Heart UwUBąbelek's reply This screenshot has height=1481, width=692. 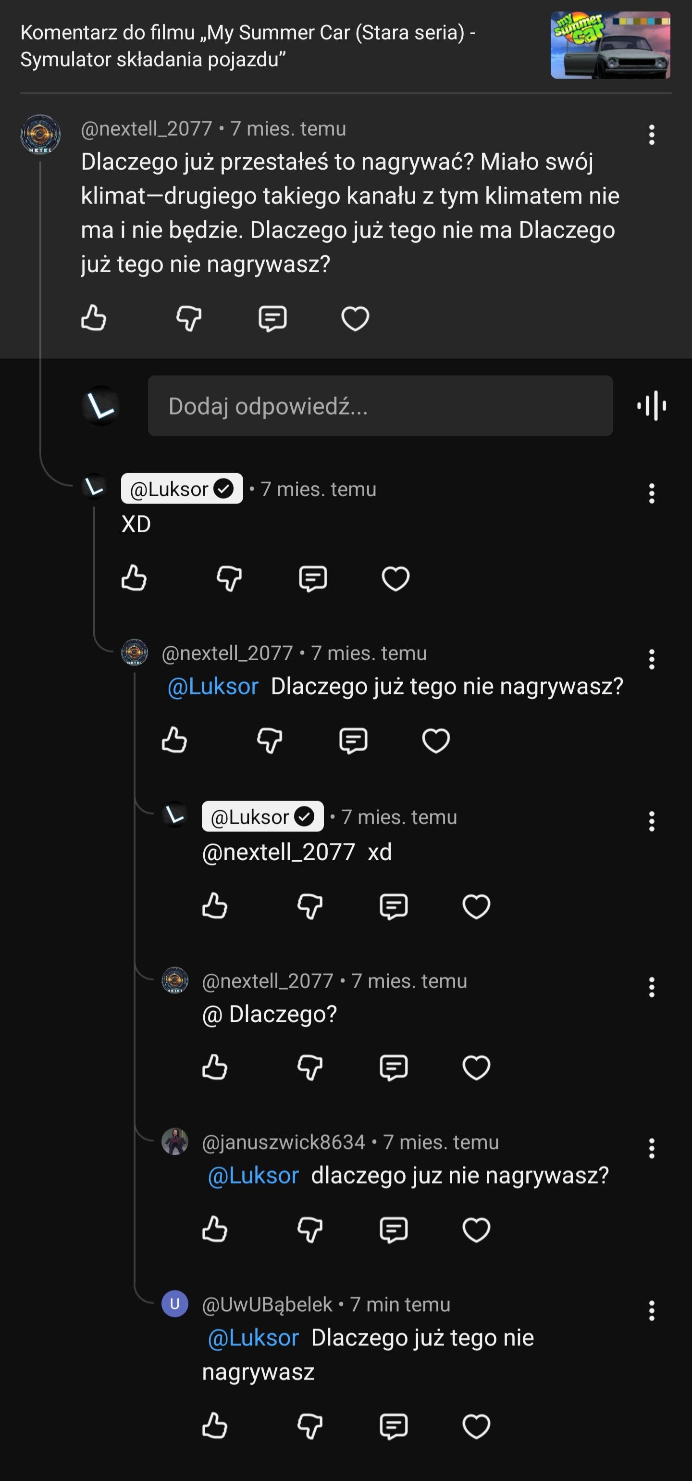tap(476, 1426)
